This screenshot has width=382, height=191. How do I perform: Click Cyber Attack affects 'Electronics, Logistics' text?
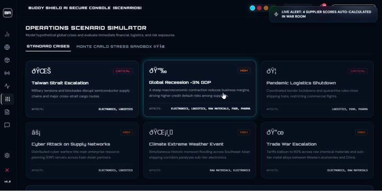[x=116, y=170]
